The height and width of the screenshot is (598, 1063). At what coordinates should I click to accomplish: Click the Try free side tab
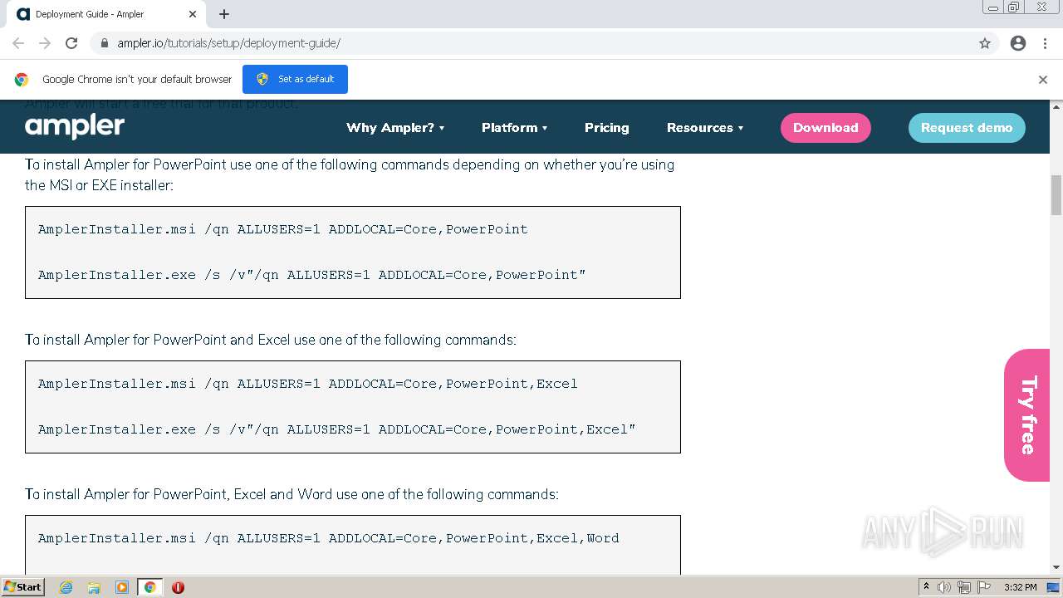[x=1027, y=414]
